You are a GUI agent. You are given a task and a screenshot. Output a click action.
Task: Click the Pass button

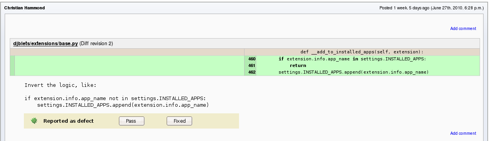coord(131,121)
